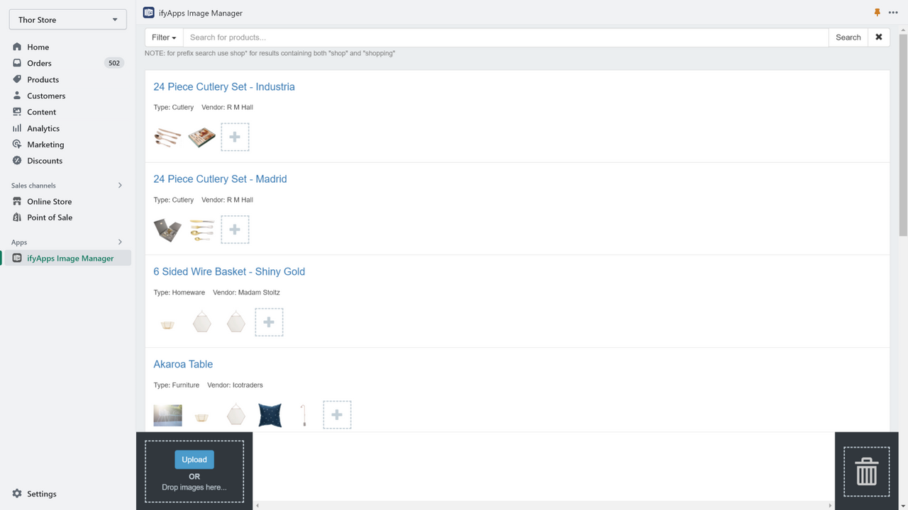Toggle the pin icon for ifyApps Image Manager
Viewport: 908px width, 510px height.
(x=877, y=12)
